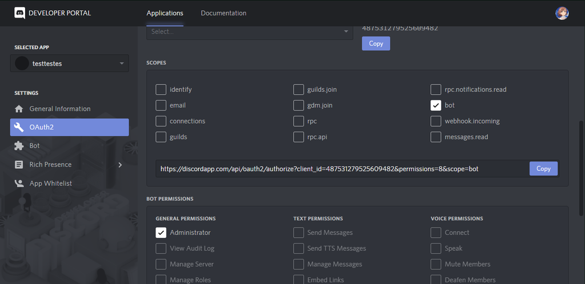Enable the connections scope checkbox
The image size is (585, 284).
tap(161, 121)
